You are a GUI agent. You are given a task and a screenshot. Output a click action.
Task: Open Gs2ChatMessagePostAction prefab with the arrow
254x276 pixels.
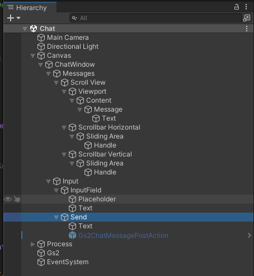pyautogui.click(x=249, y=236)
